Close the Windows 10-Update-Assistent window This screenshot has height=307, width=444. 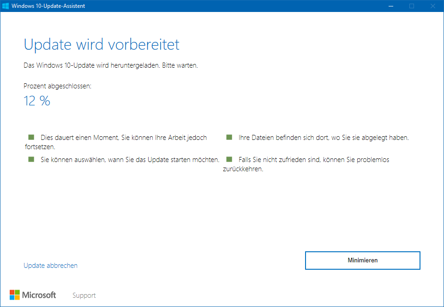click(x=433, y=6)
